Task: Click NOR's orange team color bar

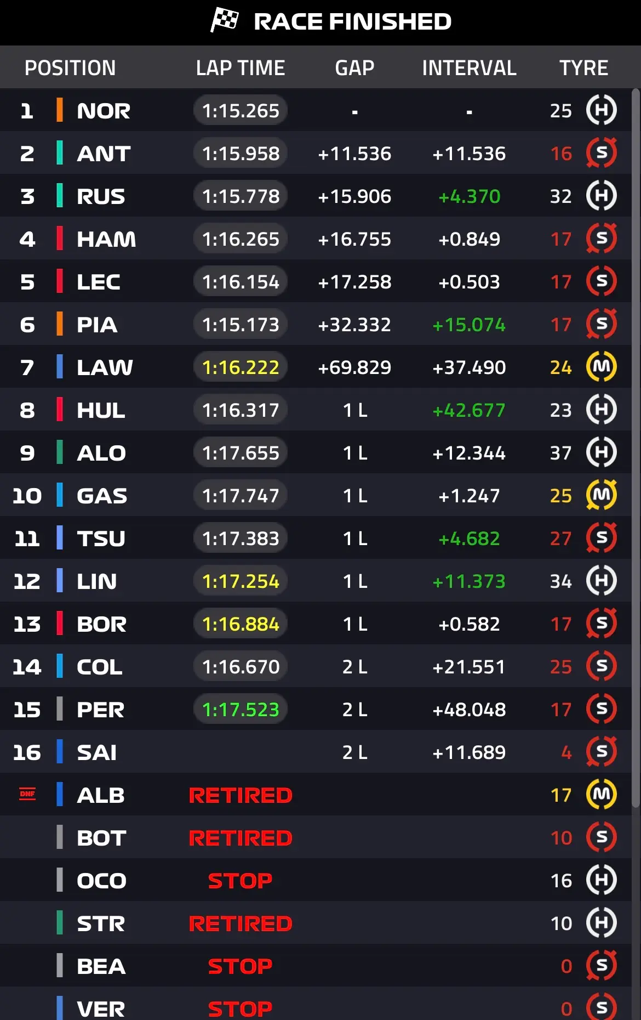Action: point(60,110)
